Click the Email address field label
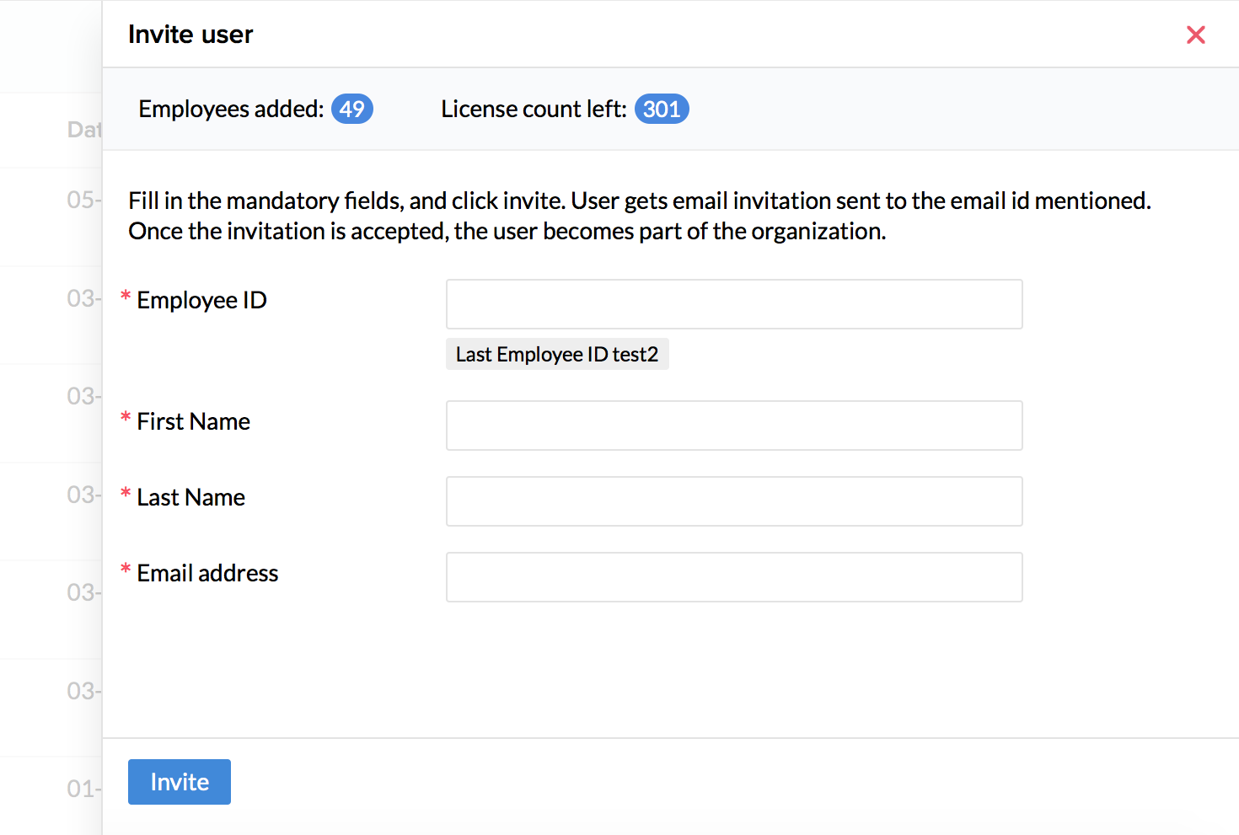Viewport: 1239px width, 835px height. pos(207,573)
